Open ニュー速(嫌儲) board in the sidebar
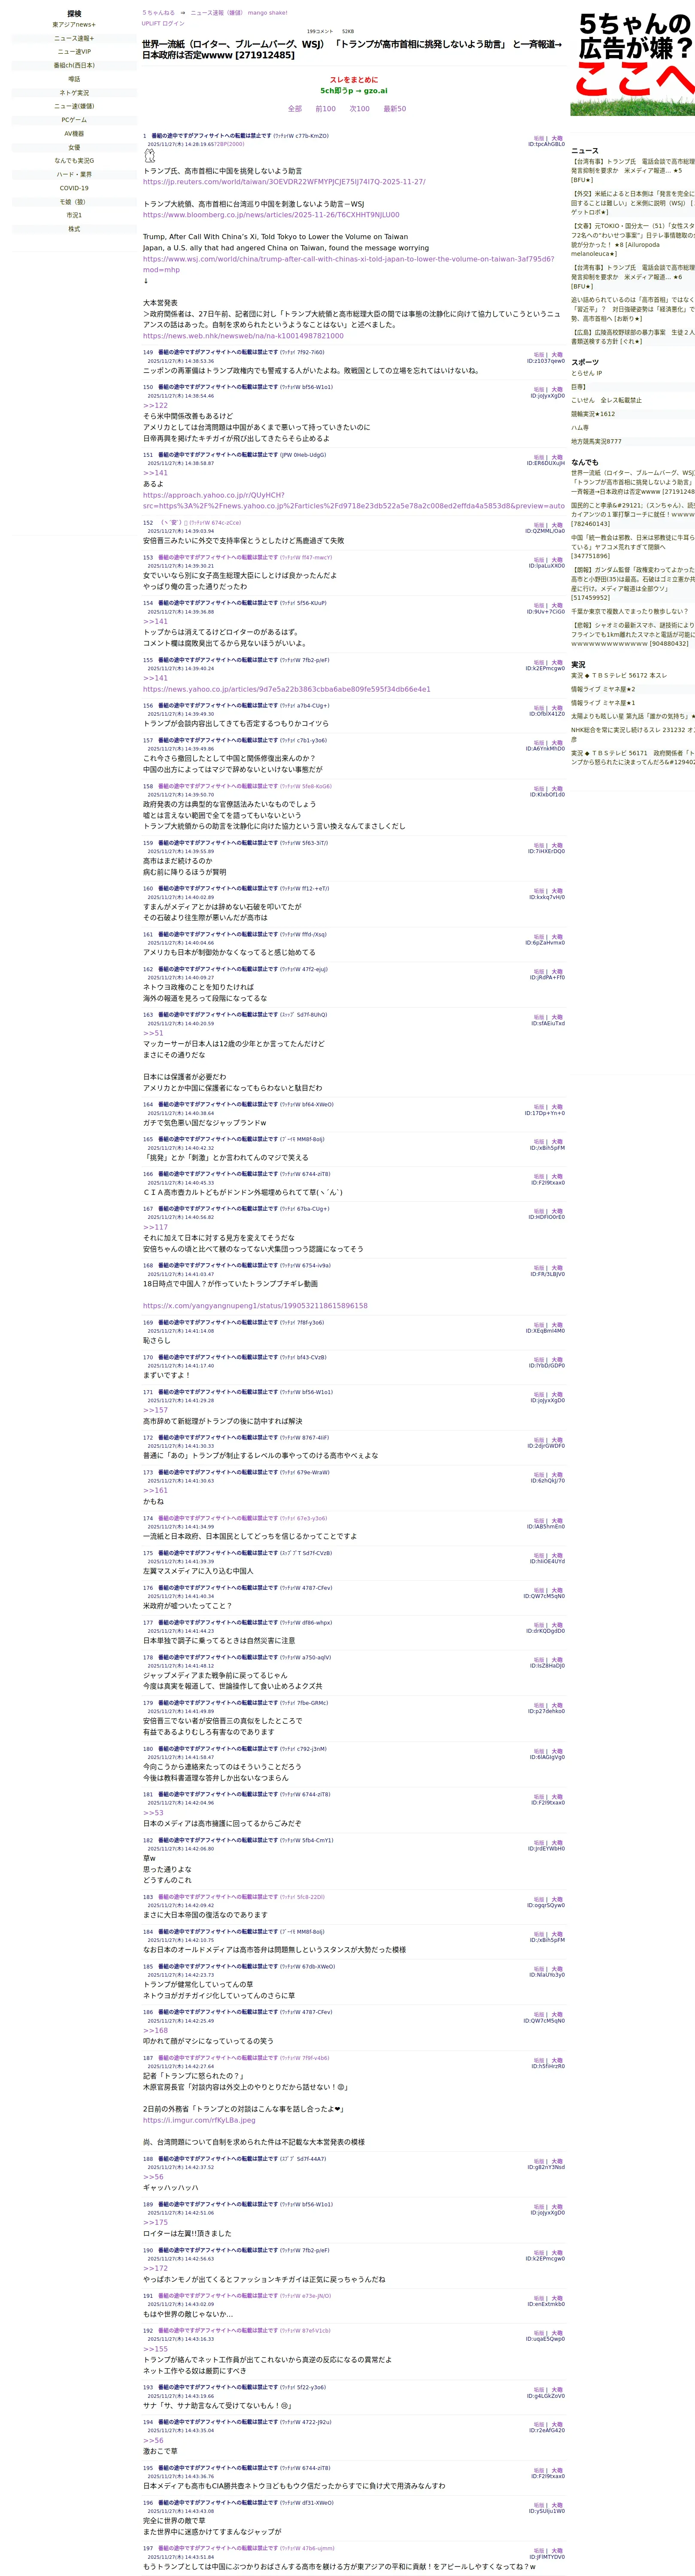This screenshot has height=2576, width=695. pos(74,106)
